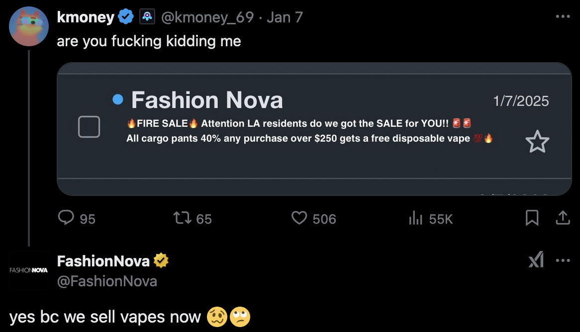The width and height of the screenshot is (580, 332).
Task: Click FashionNova's gold verified badge
Action: click(161, 260)
